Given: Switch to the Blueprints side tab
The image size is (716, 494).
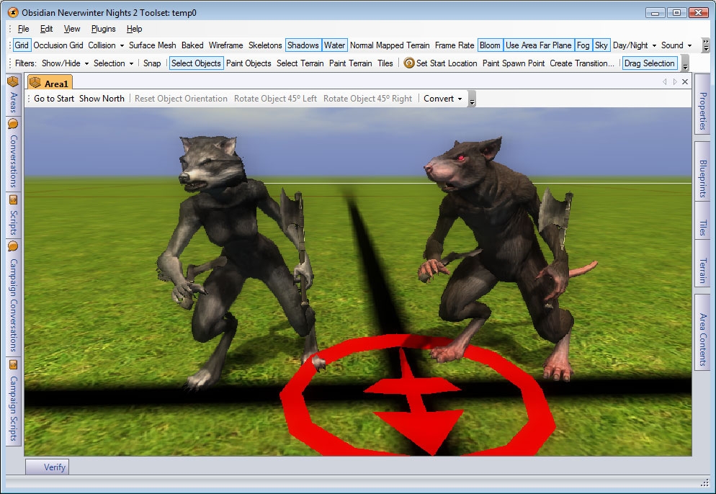Looking at the screenshot, I should pos(703,179).
